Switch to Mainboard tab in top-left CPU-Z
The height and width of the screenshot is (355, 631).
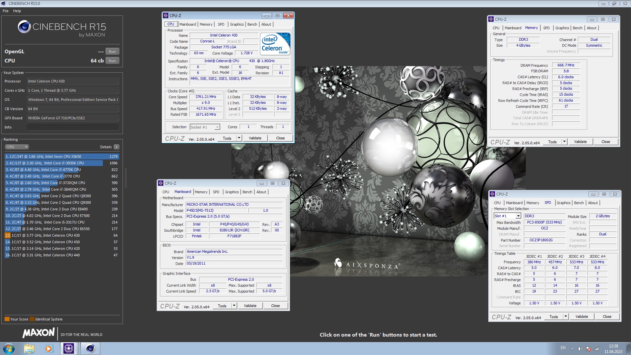pos(188,24)
